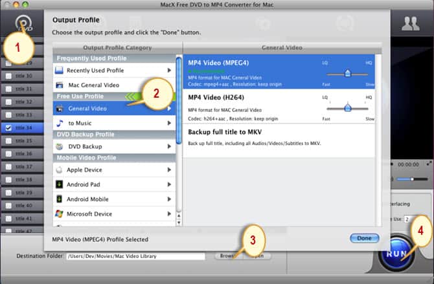Adjust the preview volume slider
This screenshot has height=284, width=434.
pyautogui.click(x=412, y=179)
